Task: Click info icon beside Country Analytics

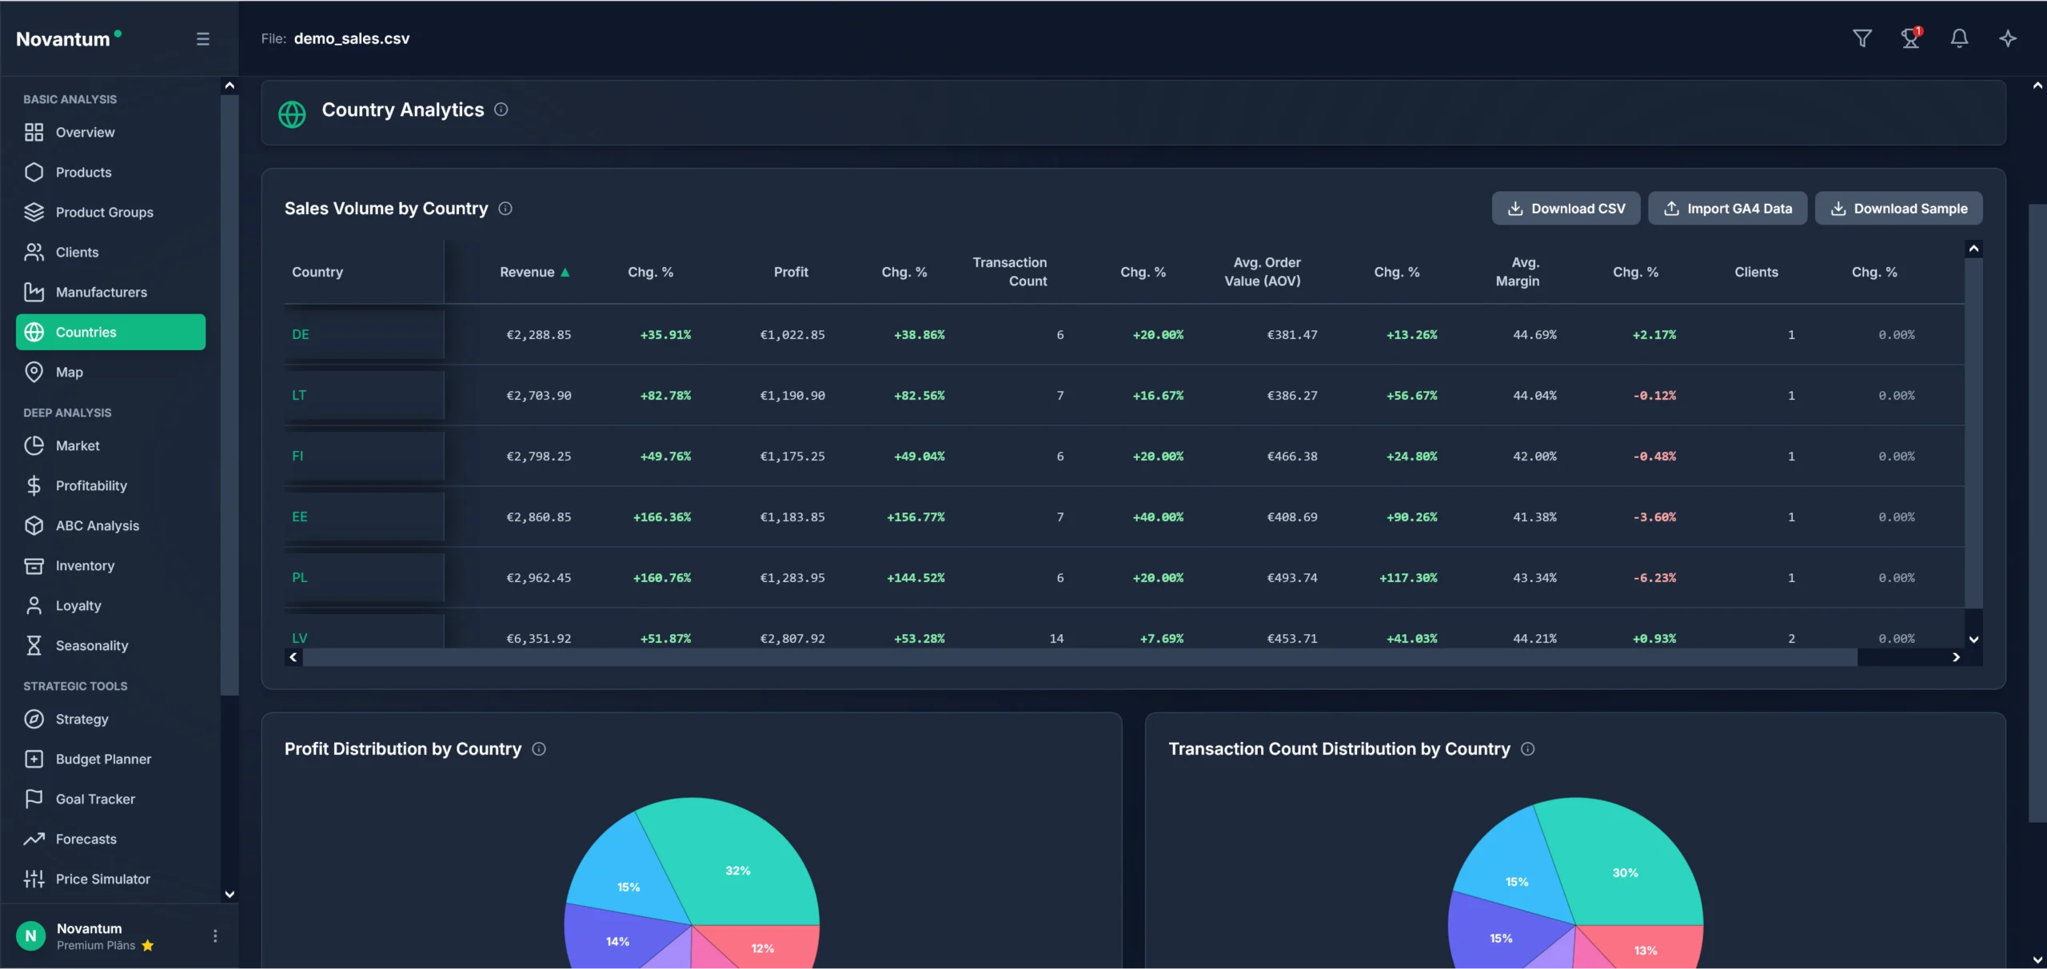Action: pos(501,110)
